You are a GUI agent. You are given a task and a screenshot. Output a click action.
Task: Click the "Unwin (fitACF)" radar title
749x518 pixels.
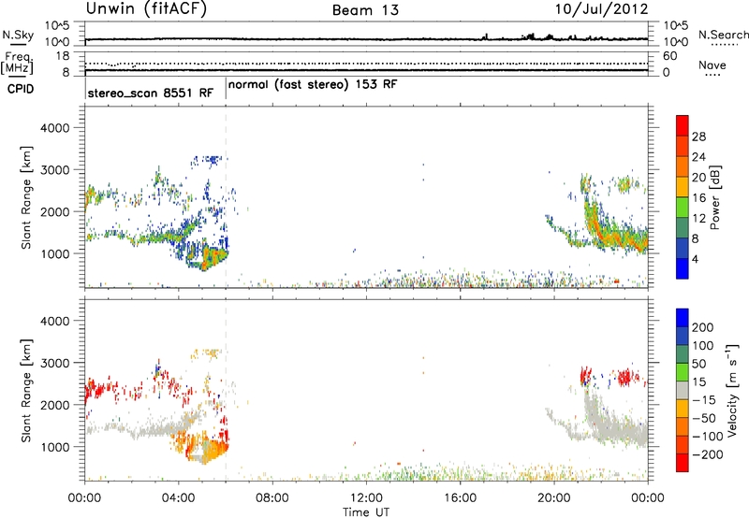pos(146,9)
